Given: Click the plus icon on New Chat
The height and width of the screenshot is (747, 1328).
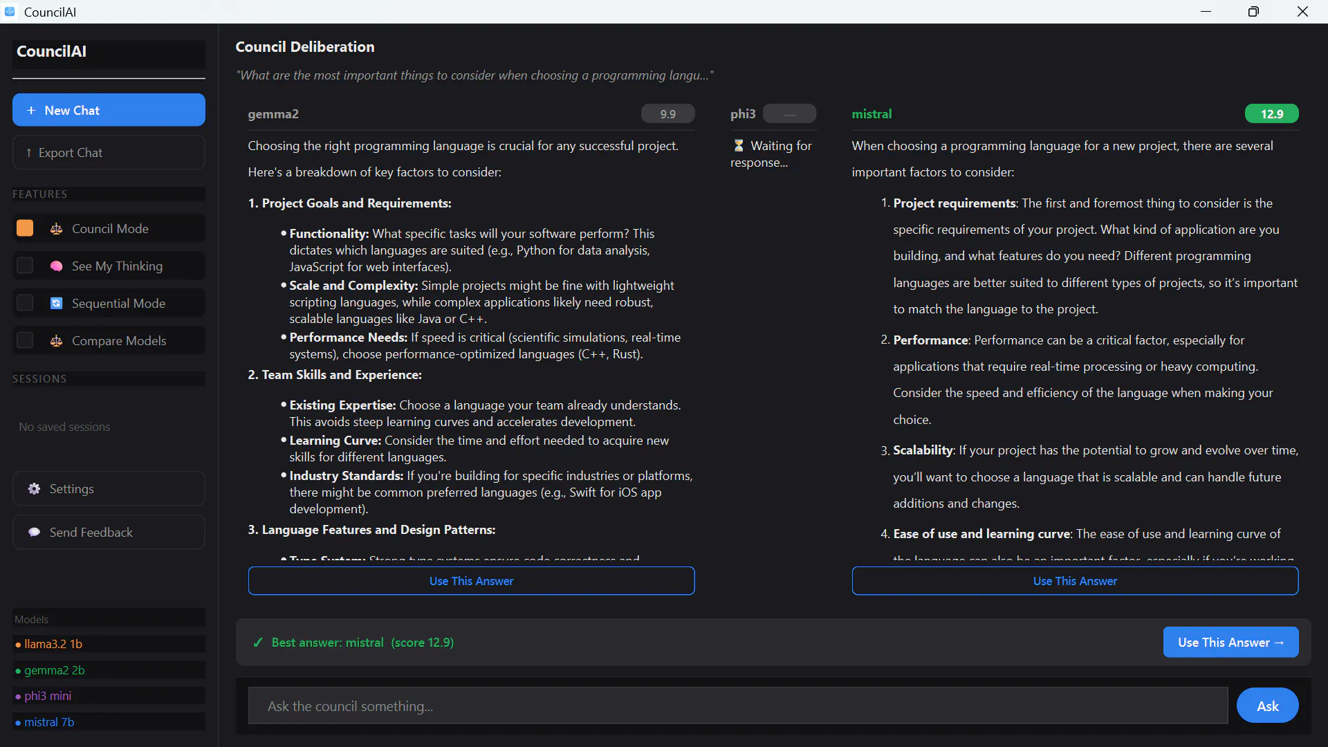Looking at the screenshot, I should click(x=31, y=111).
